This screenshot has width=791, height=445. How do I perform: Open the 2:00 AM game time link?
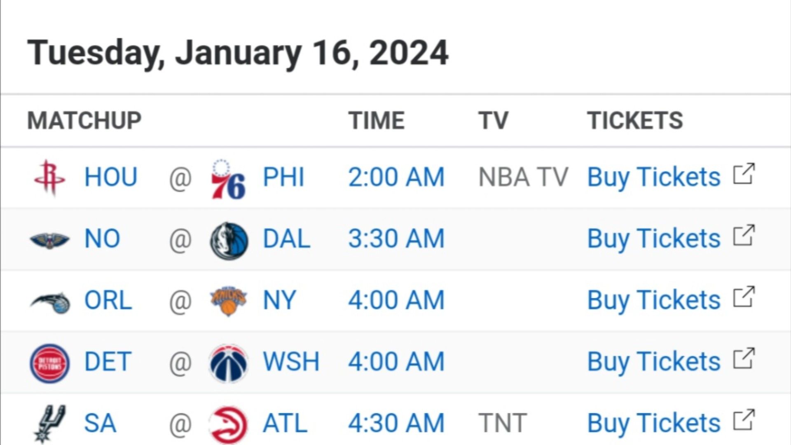click(x=396, y=177)
